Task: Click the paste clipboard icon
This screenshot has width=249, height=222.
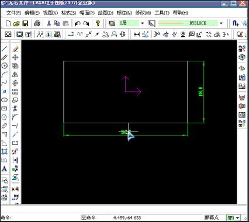Action: (x=66, y=23)
